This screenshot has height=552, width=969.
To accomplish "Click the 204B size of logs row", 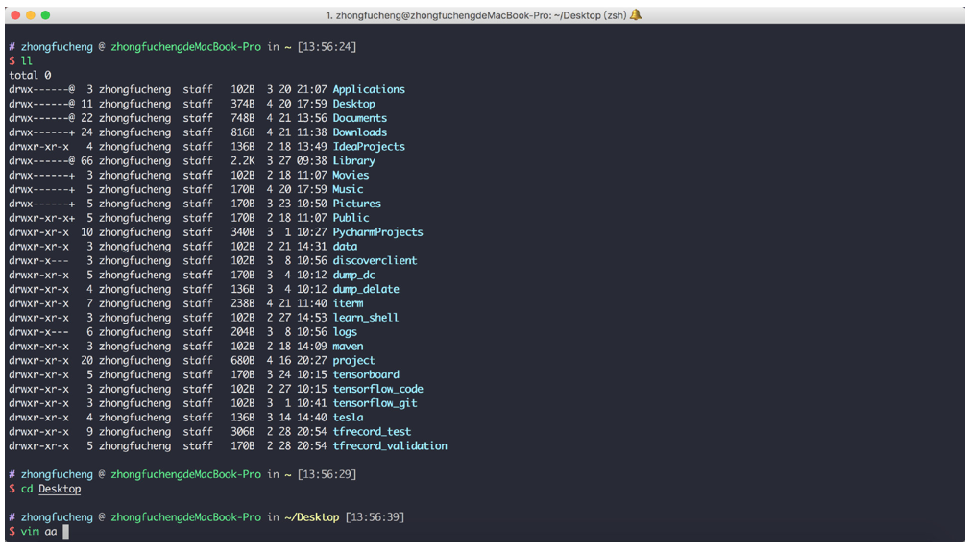I will tap(243, 331).
